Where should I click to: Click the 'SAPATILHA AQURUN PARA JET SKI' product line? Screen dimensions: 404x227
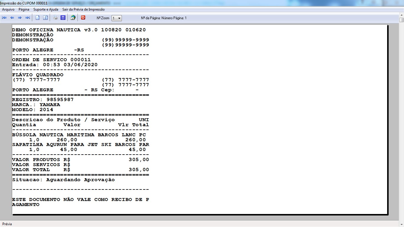[x=80, y=145]
